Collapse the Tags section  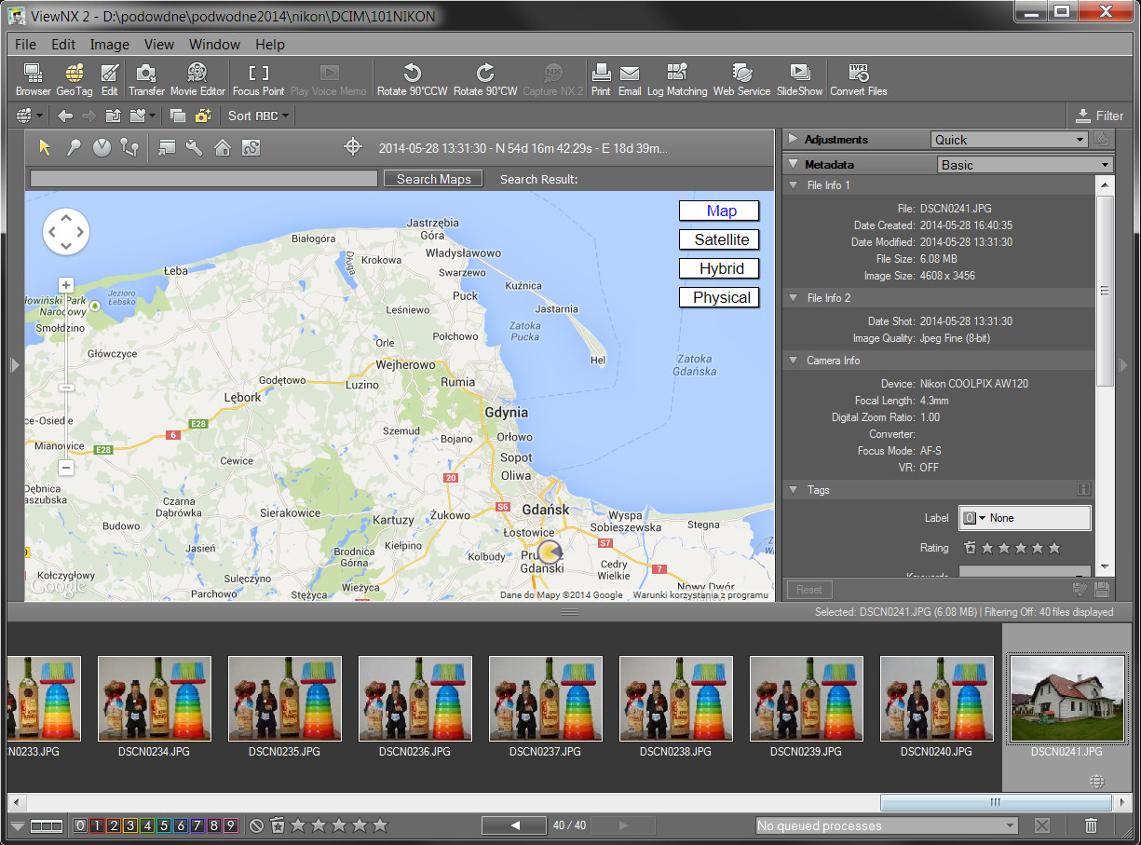(793, 490)
